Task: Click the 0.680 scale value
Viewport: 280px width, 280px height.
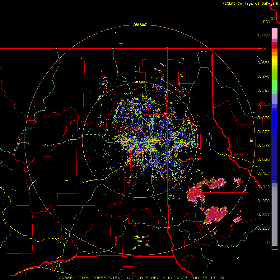Action: (264, 118)
